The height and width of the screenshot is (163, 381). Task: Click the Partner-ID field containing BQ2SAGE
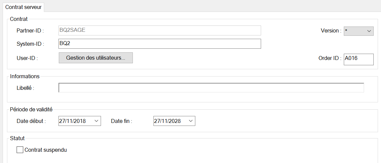(x=159, y=30)
